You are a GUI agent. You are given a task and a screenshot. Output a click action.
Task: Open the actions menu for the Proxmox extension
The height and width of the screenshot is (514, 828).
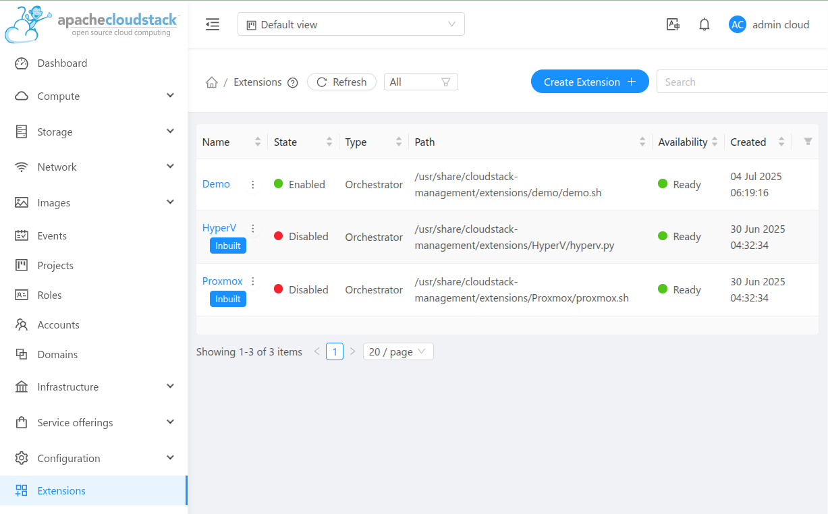coord(253,281)
